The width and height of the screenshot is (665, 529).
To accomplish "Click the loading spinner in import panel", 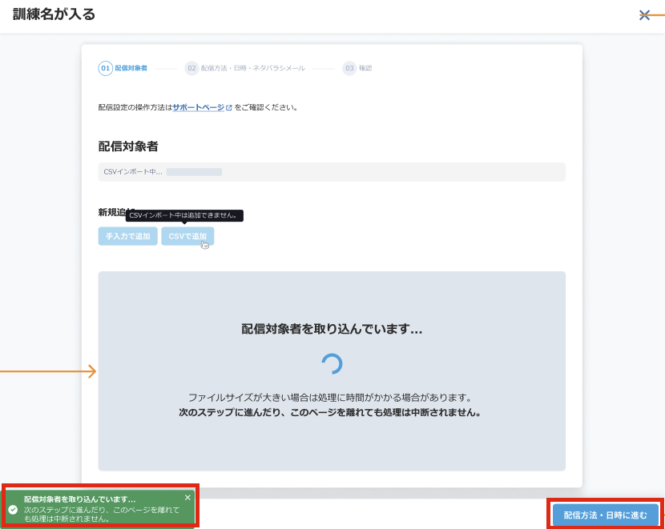I will (x=332, y=364).
